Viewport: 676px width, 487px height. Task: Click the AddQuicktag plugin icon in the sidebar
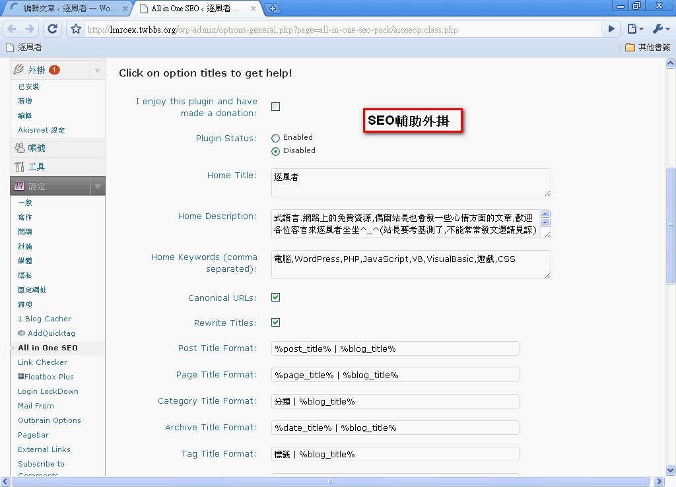[22, 333]
